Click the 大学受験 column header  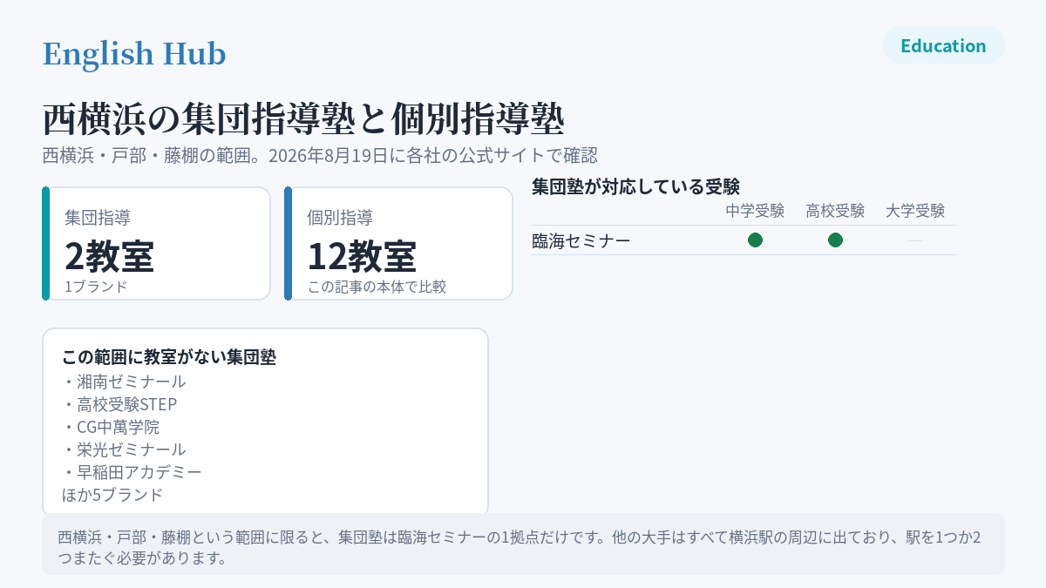(x=915, y=211)
